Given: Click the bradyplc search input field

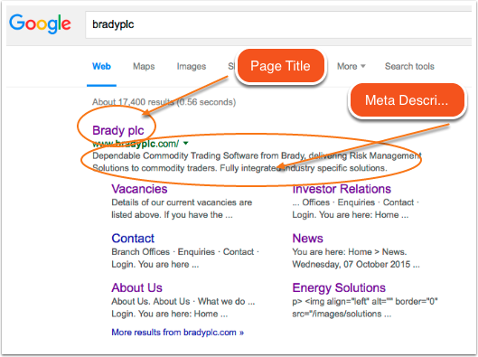Looking at the screenshot, I should [x=278, y=24].
